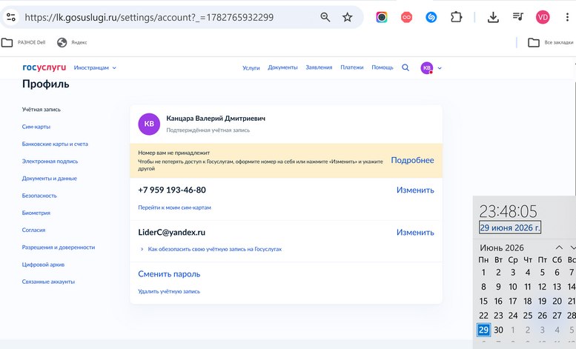
Task: Select Связанные аккаунты in sidebar
Action: 48,282
